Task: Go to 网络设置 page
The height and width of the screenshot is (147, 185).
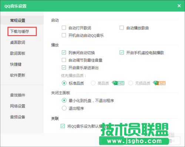Action: [x=18, y=106]
